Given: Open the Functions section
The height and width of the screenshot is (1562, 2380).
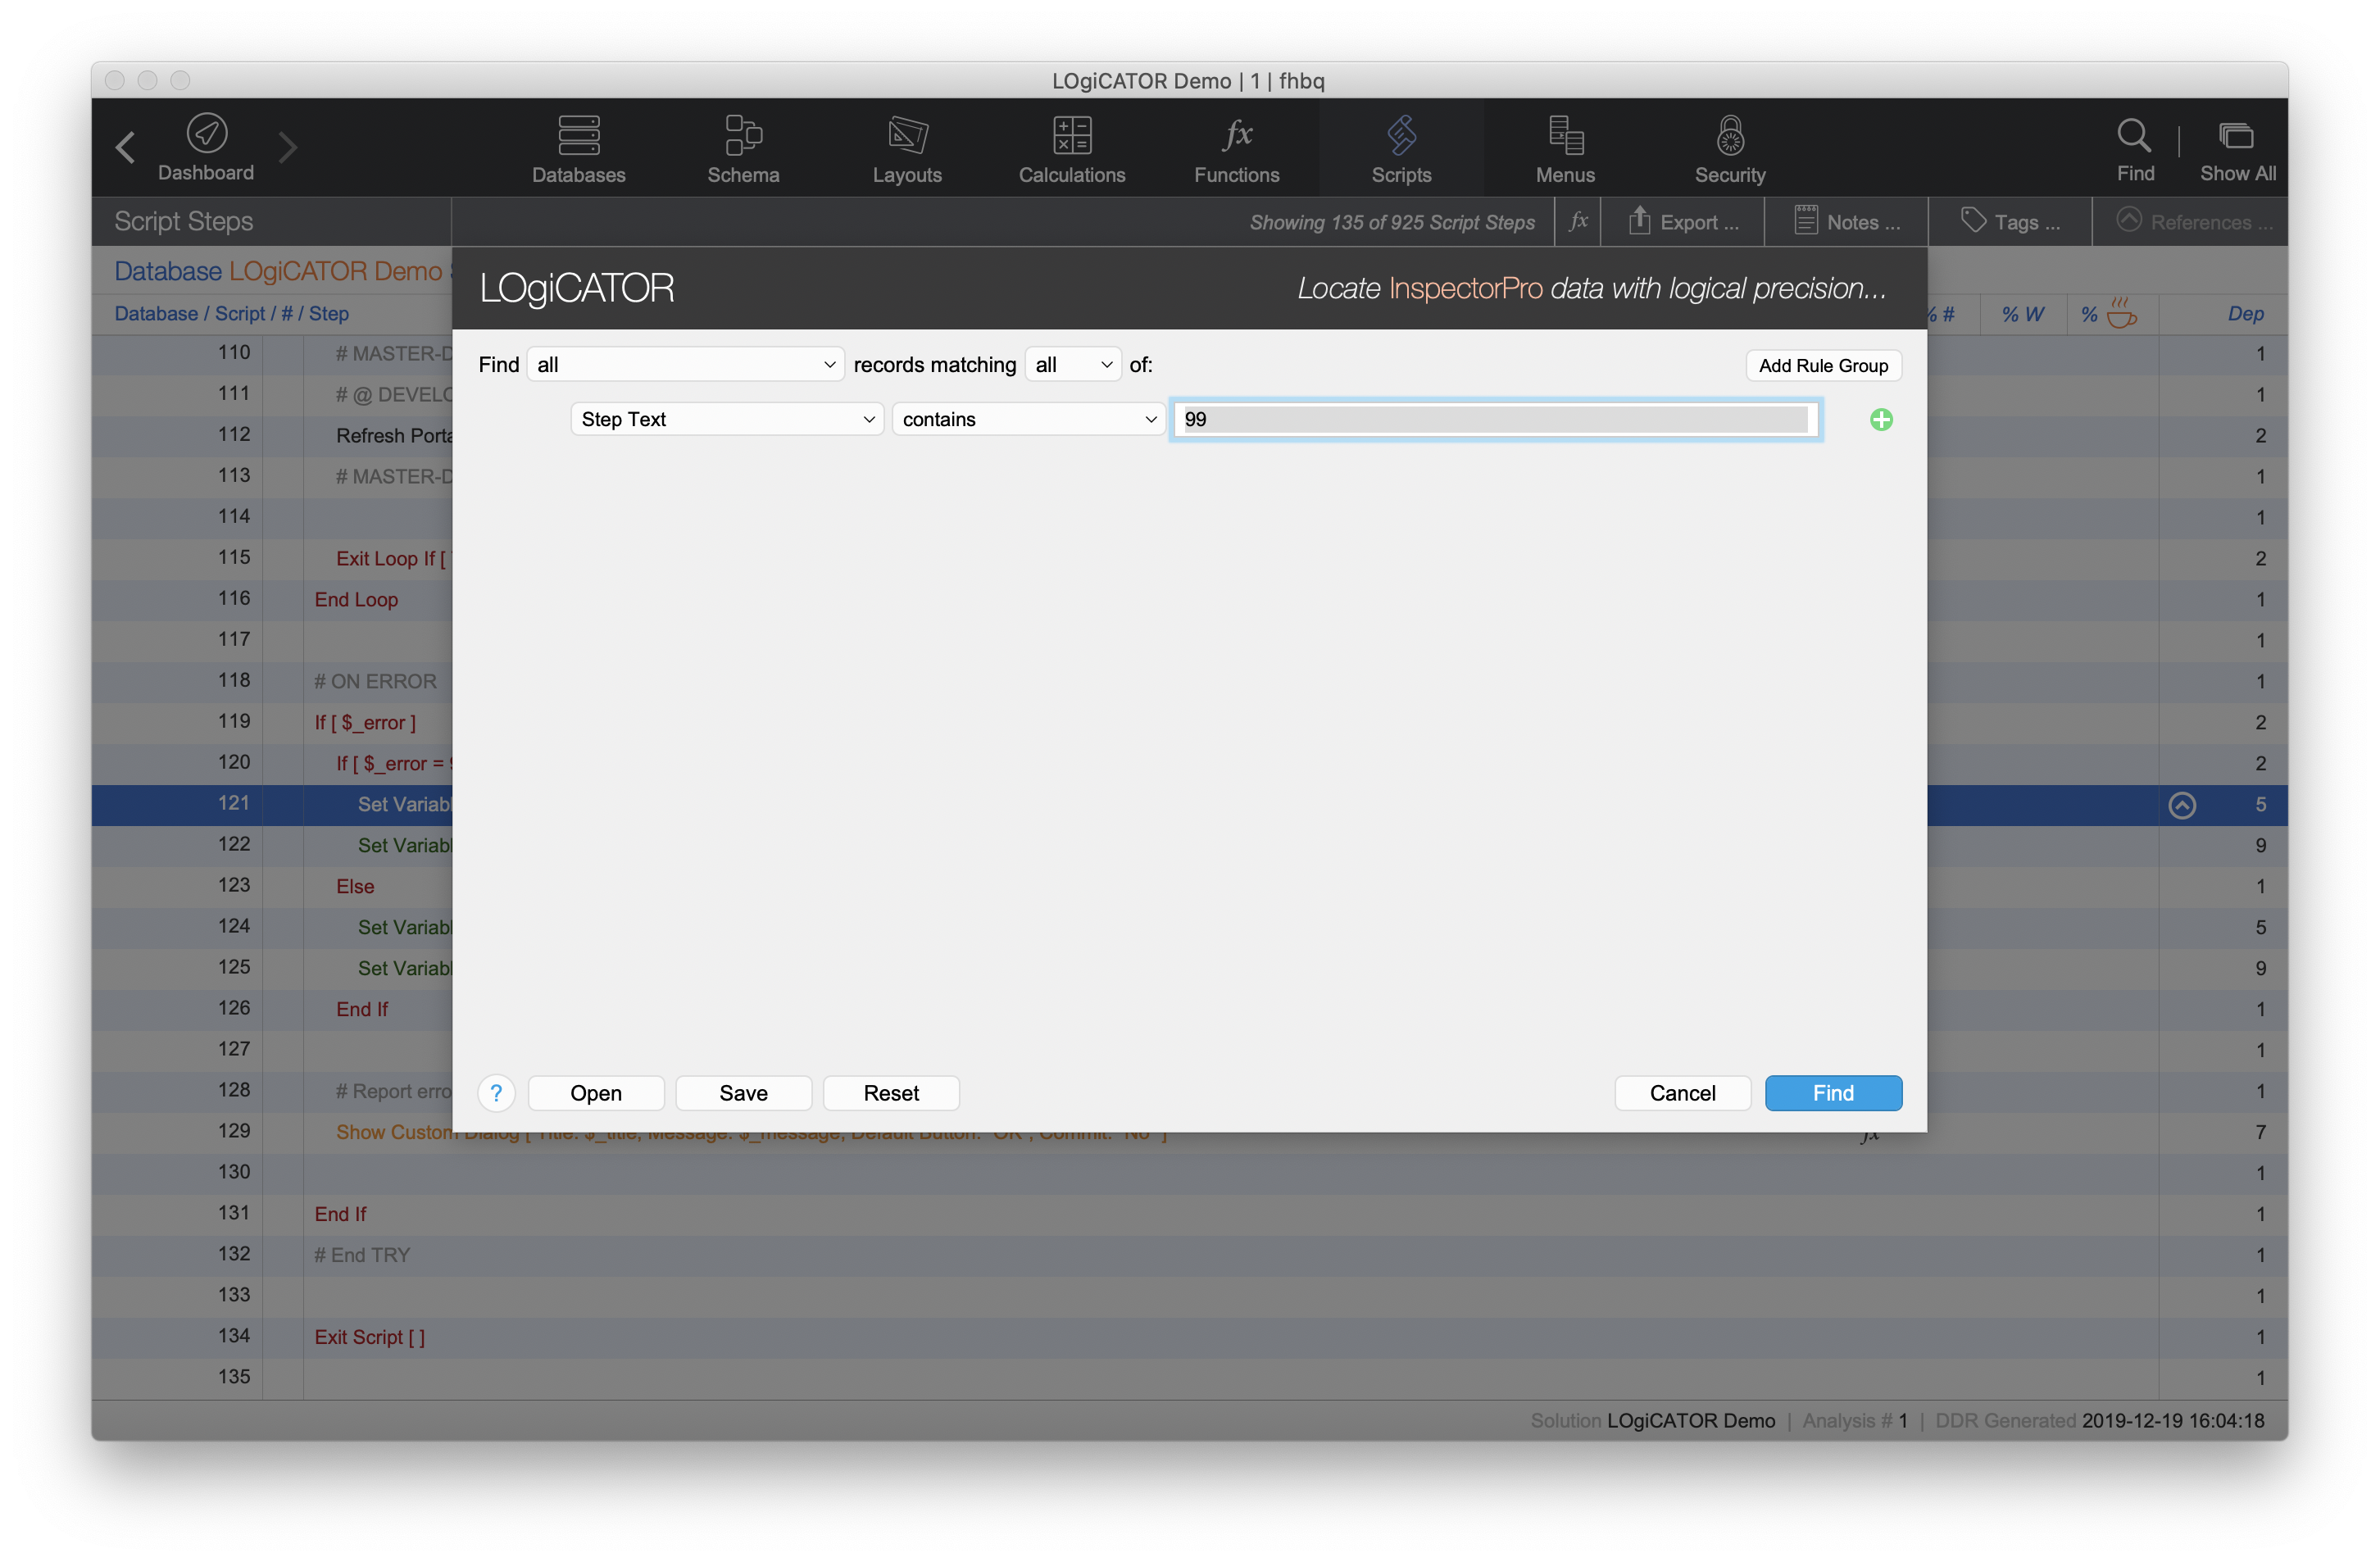Looking at the screenshot, I should (x=1237, y=148).
